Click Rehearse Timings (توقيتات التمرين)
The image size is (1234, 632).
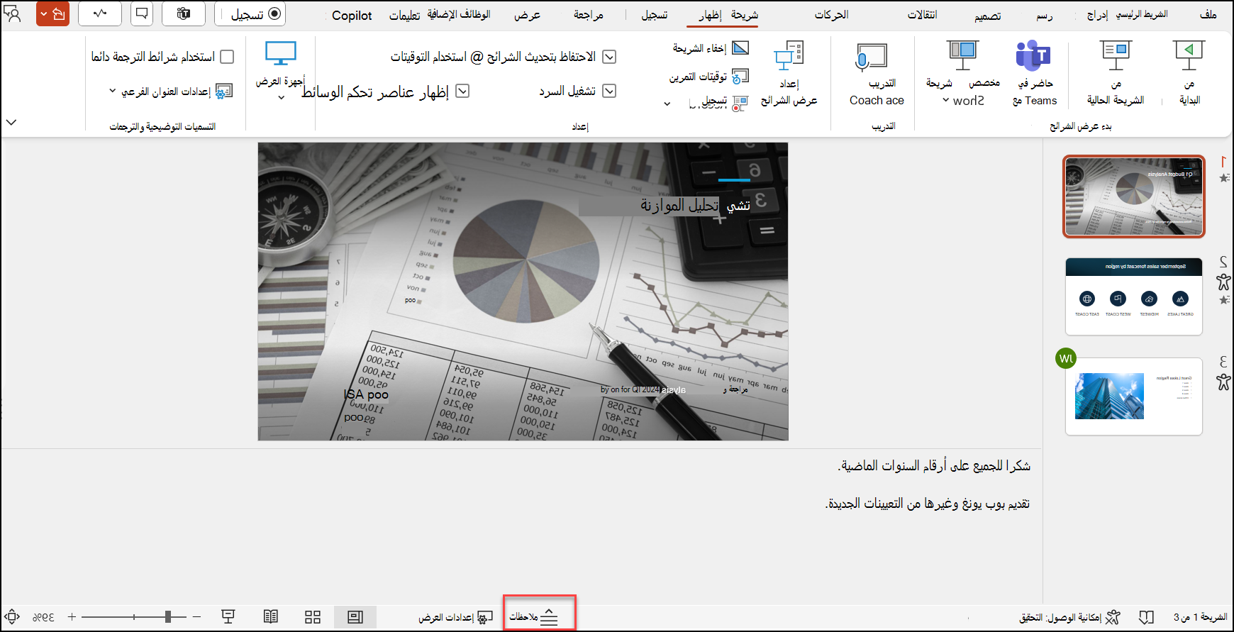pos(708,76)
